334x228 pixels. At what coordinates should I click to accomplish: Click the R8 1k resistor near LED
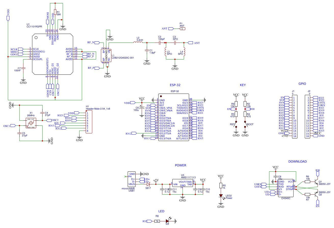point(157,221)
